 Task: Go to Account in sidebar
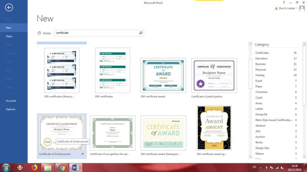tap(11, 101)
